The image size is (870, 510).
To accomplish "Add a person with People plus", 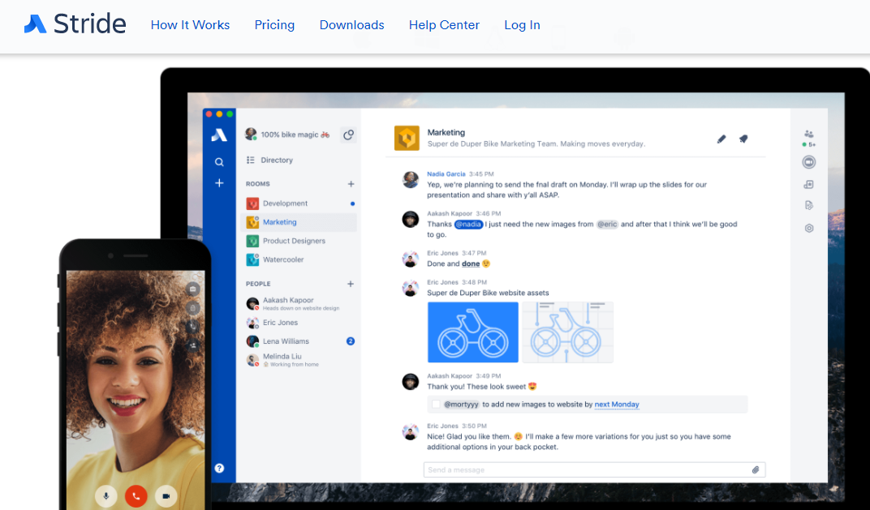I will 351,284.
